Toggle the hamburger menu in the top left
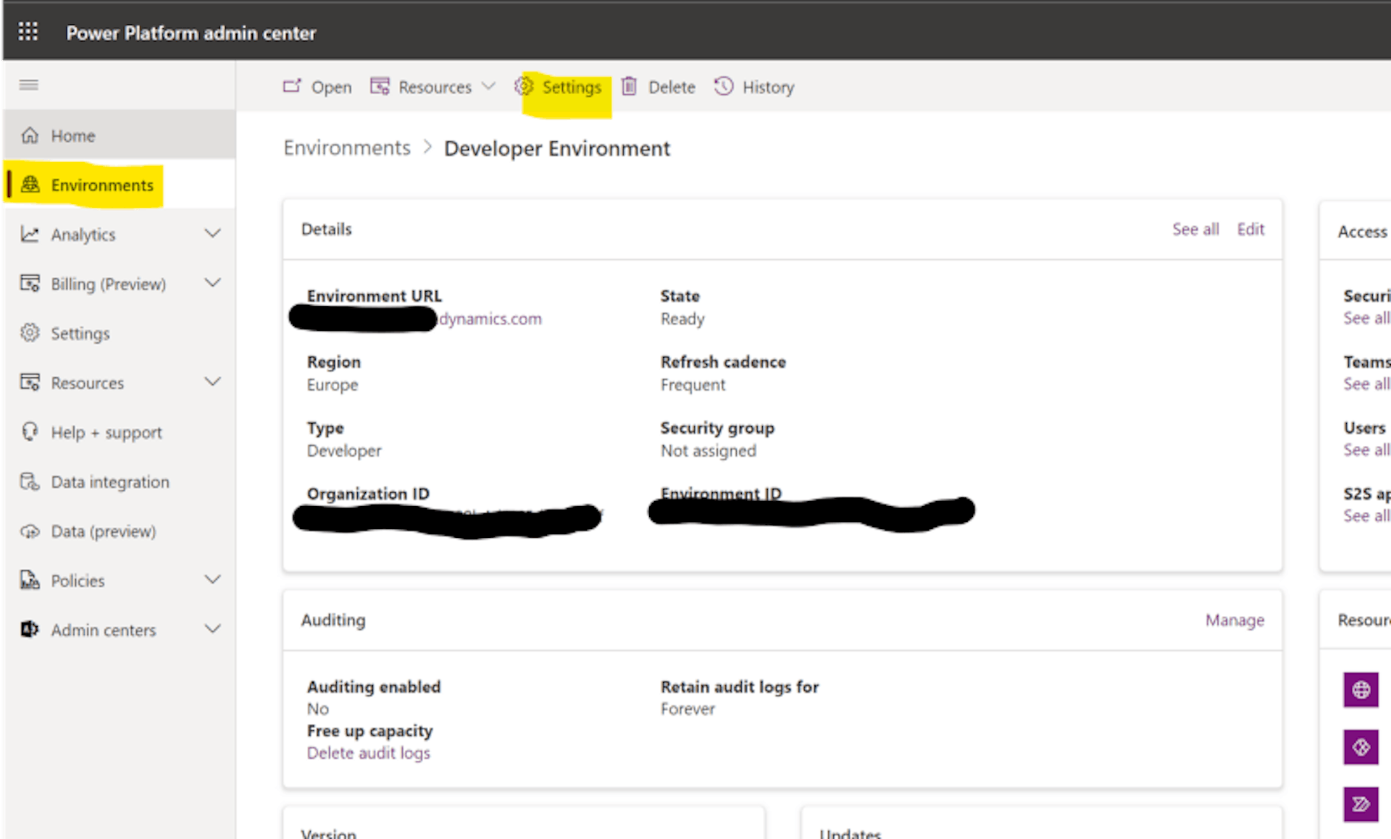The height and width of the screenshot is (839, 1391). point(29,85)
